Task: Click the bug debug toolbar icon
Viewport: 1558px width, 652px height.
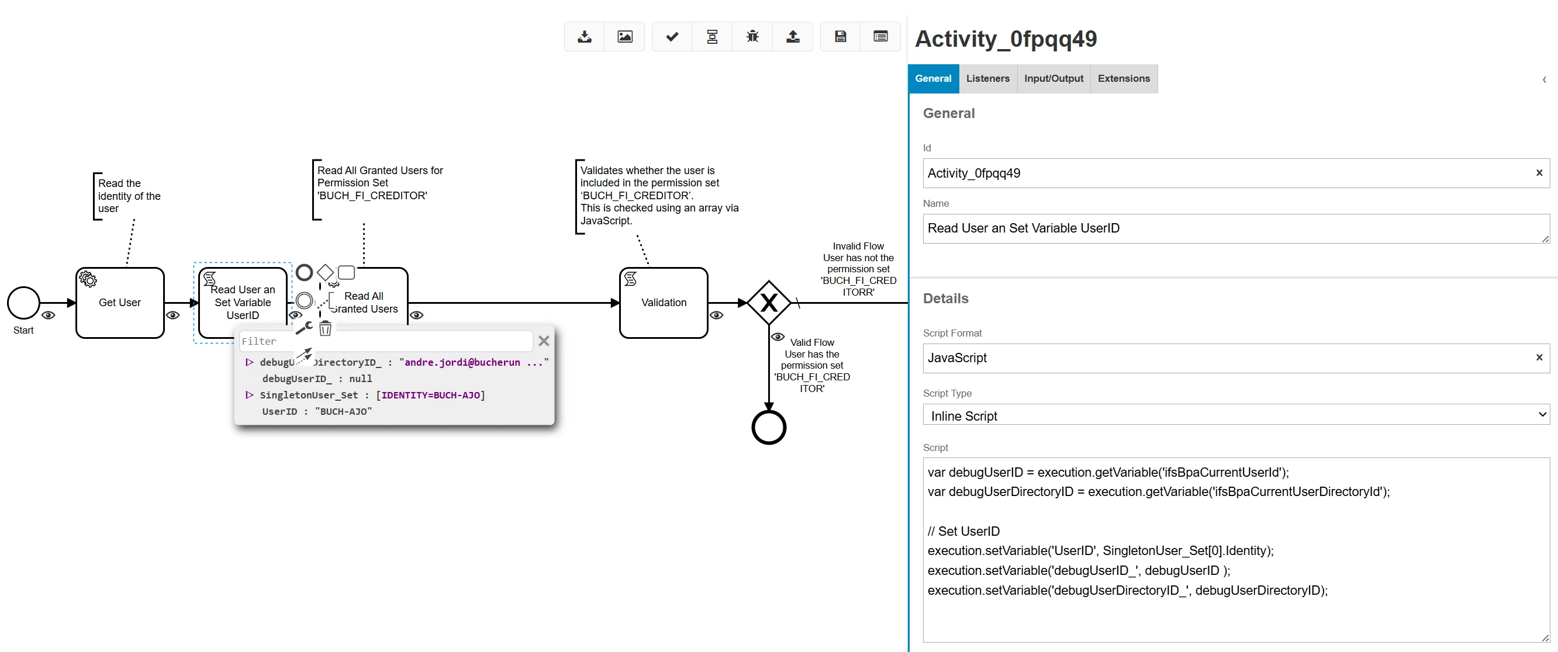Action: [752, 37]
